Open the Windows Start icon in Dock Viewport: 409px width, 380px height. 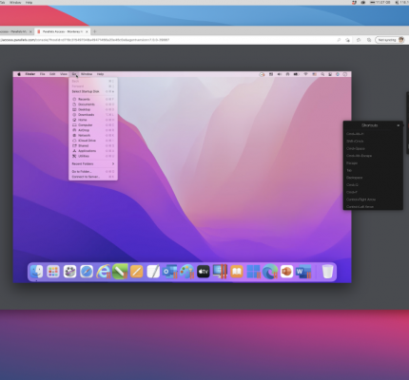(x=253, y=272)
